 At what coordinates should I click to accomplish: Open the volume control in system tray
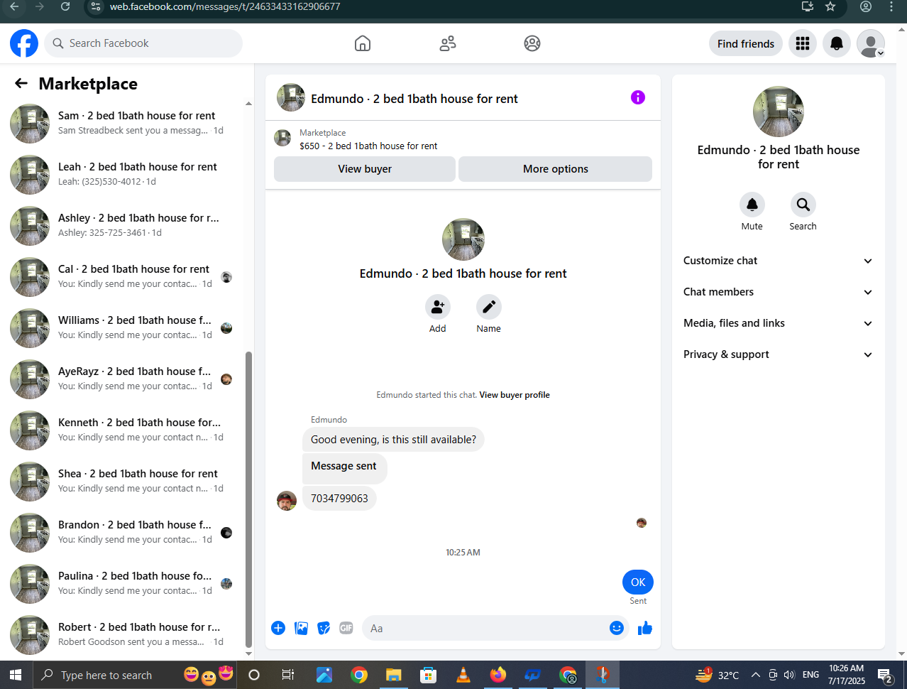point(789,675)
